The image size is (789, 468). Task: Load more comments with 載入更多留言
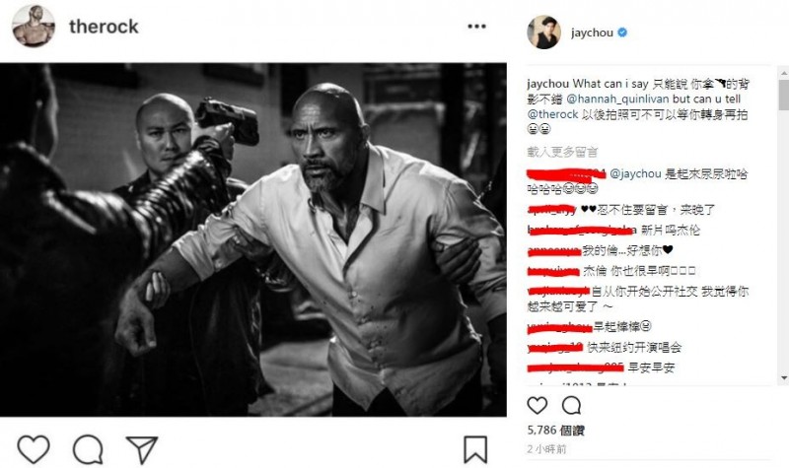[562, 152]
